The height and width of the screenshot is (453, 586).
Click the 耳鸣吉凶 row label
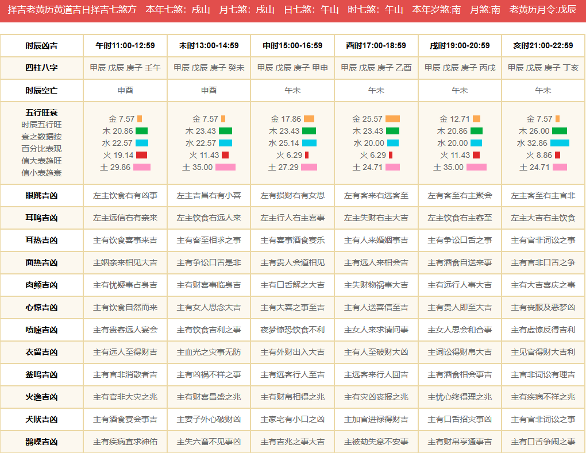(41, 218)
